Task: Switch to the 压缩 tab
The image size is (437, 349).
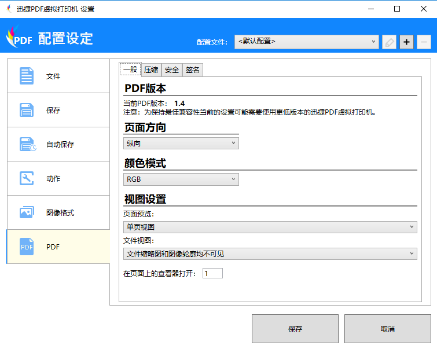Action: click(151, 69)
